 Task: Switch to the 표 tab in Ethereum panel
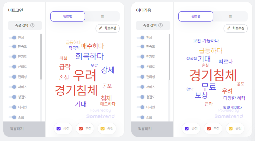pos(230,17)
